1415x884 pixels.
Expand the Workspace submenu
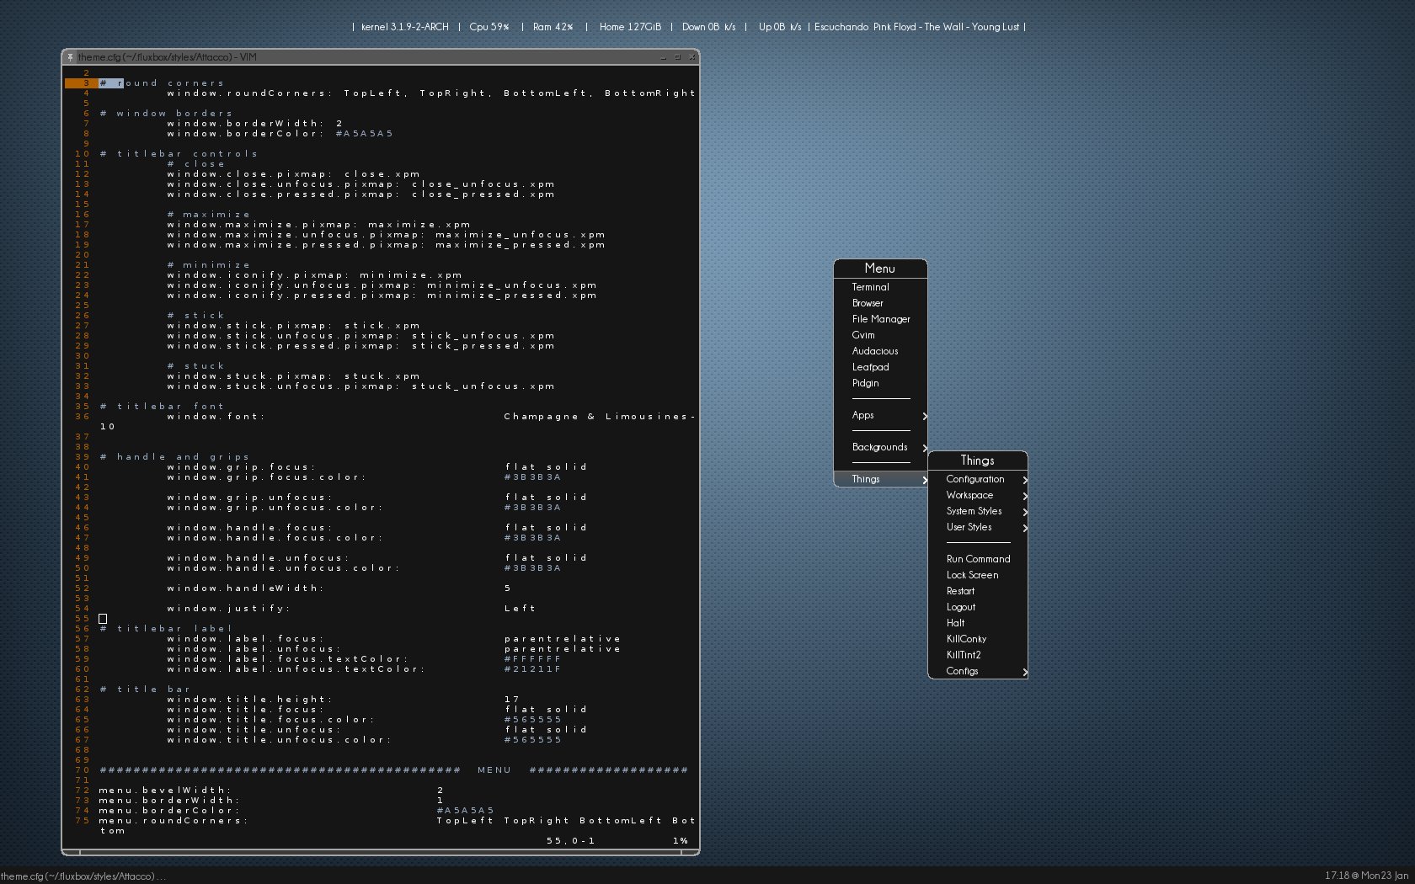[x=978, y=495]
